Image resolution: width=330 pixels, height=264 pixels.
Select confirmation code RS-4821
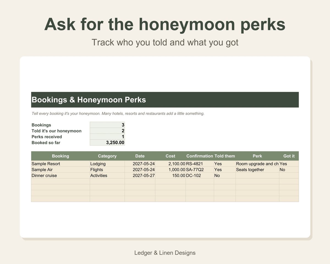200,164
